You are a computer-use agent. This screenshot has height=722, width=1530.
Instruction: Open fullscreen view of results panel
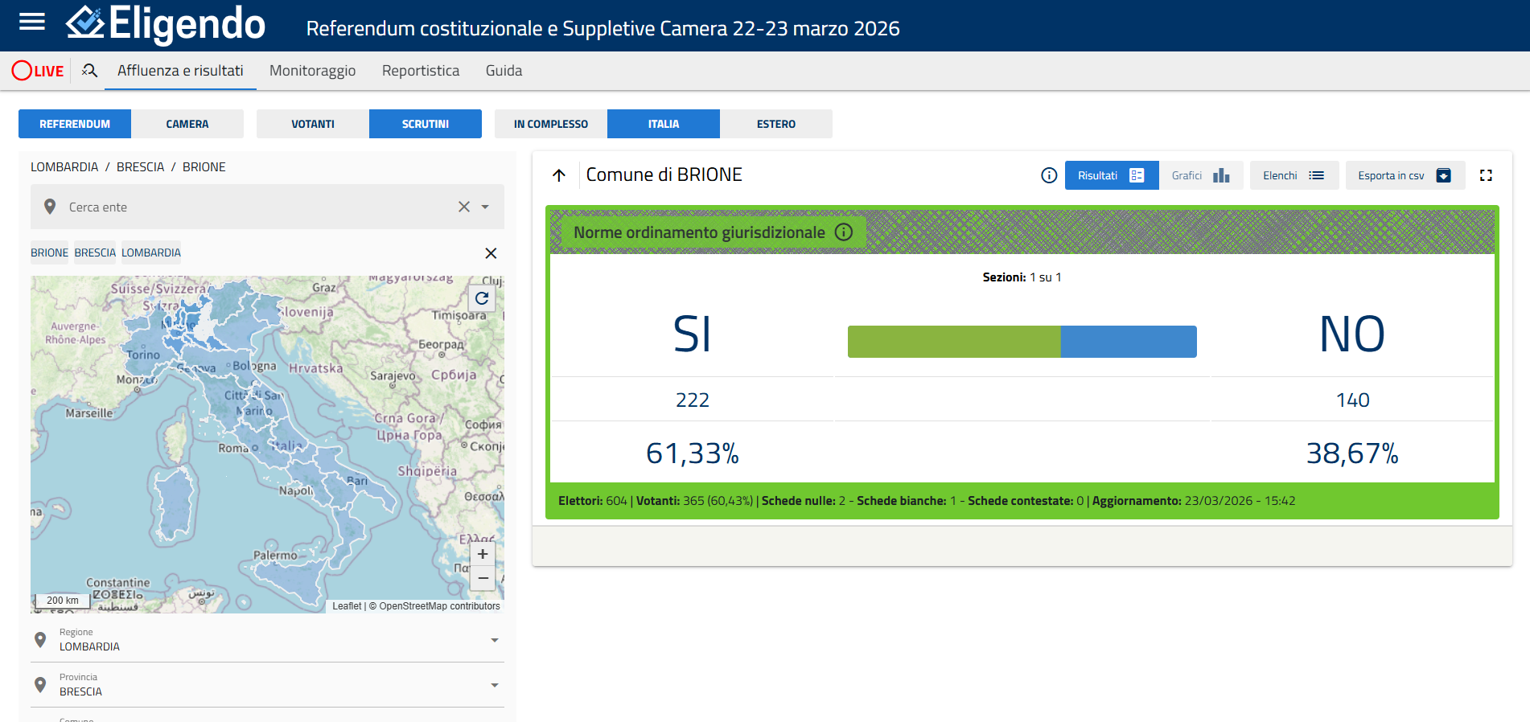tap(1486, 175)
